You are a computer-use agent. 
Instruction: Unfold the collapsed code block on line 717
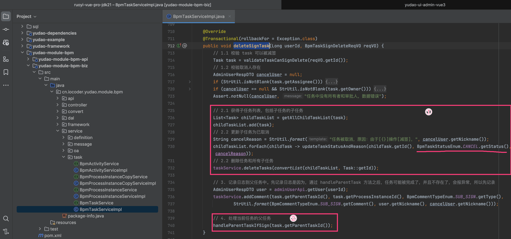(190, 82)
